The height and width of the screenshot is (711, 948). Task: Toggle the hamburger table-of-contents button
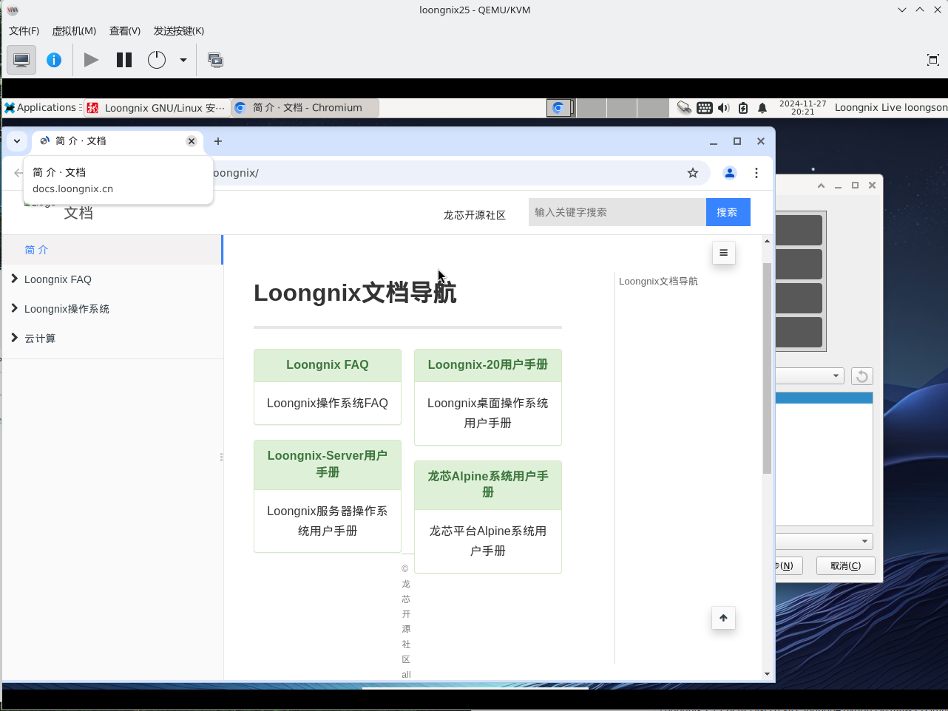coord(724,253)
